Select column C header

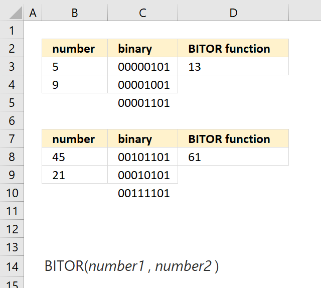coord(142,13)
